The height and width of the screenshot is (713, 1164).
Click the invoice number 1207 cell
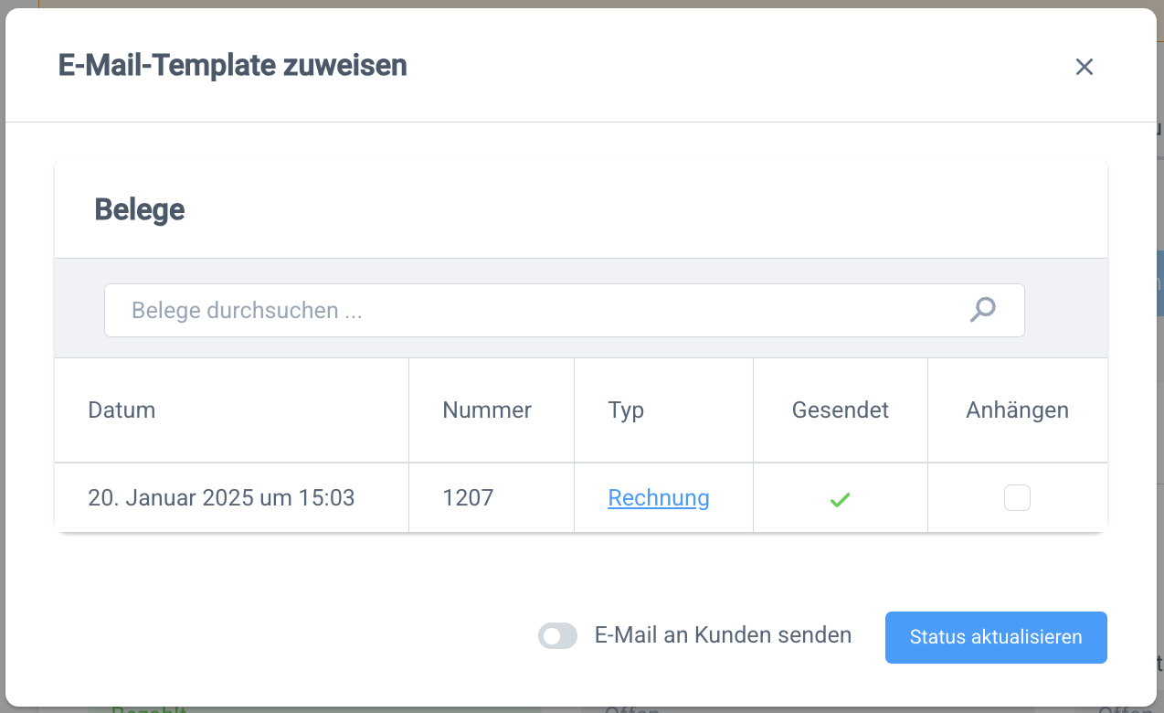468,497
